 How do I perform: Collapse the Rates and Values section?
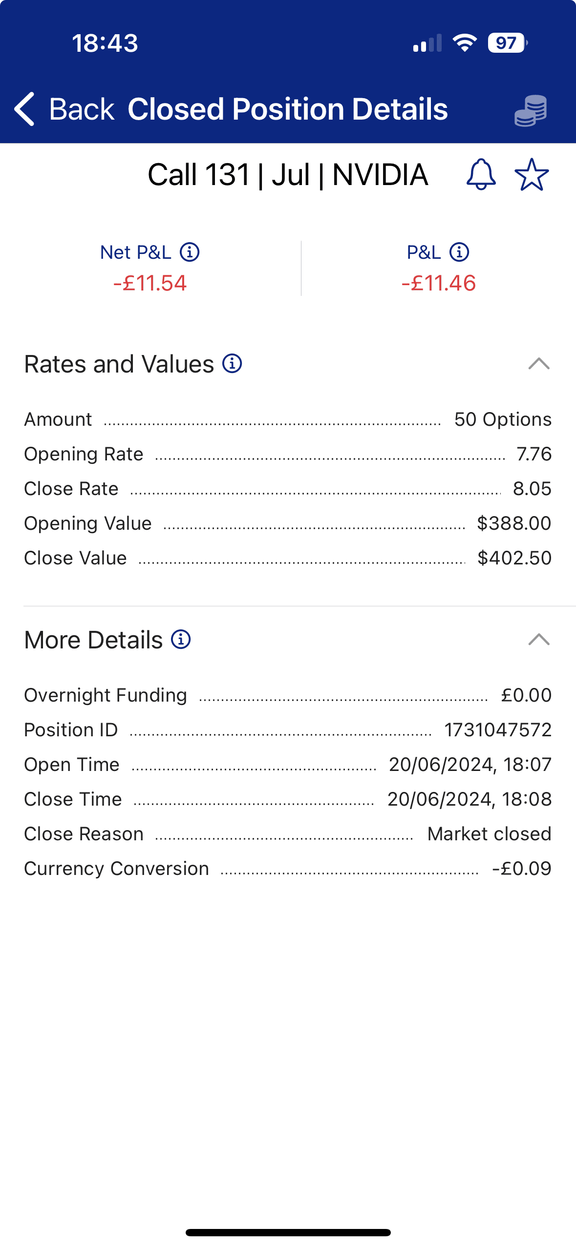tap(539, 364)
